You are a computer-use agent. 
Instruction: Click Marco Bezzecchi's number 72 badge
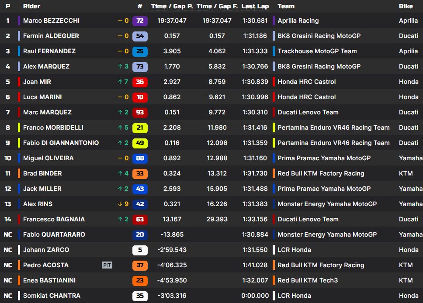click(140, 21)
